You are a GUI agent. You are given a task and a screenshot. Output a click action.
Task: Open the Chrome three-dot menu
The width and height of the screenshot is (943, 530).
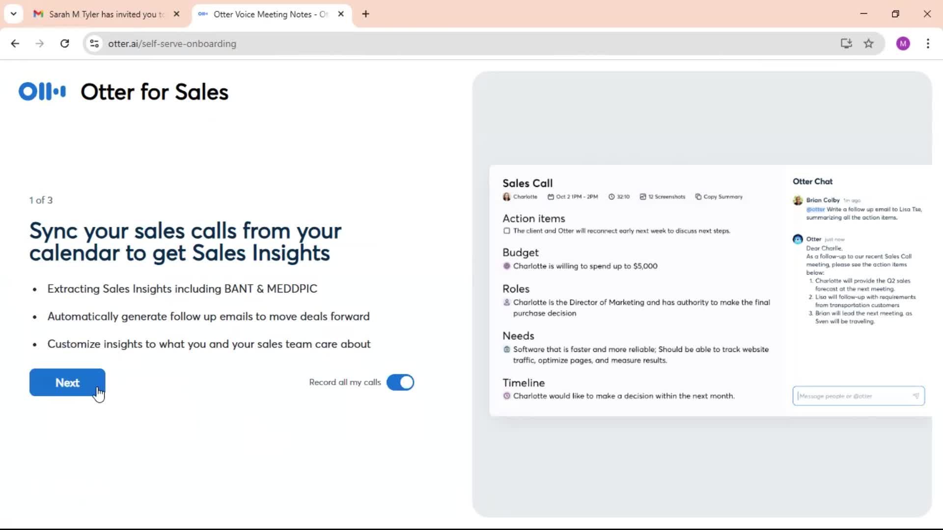pos(928,44)
